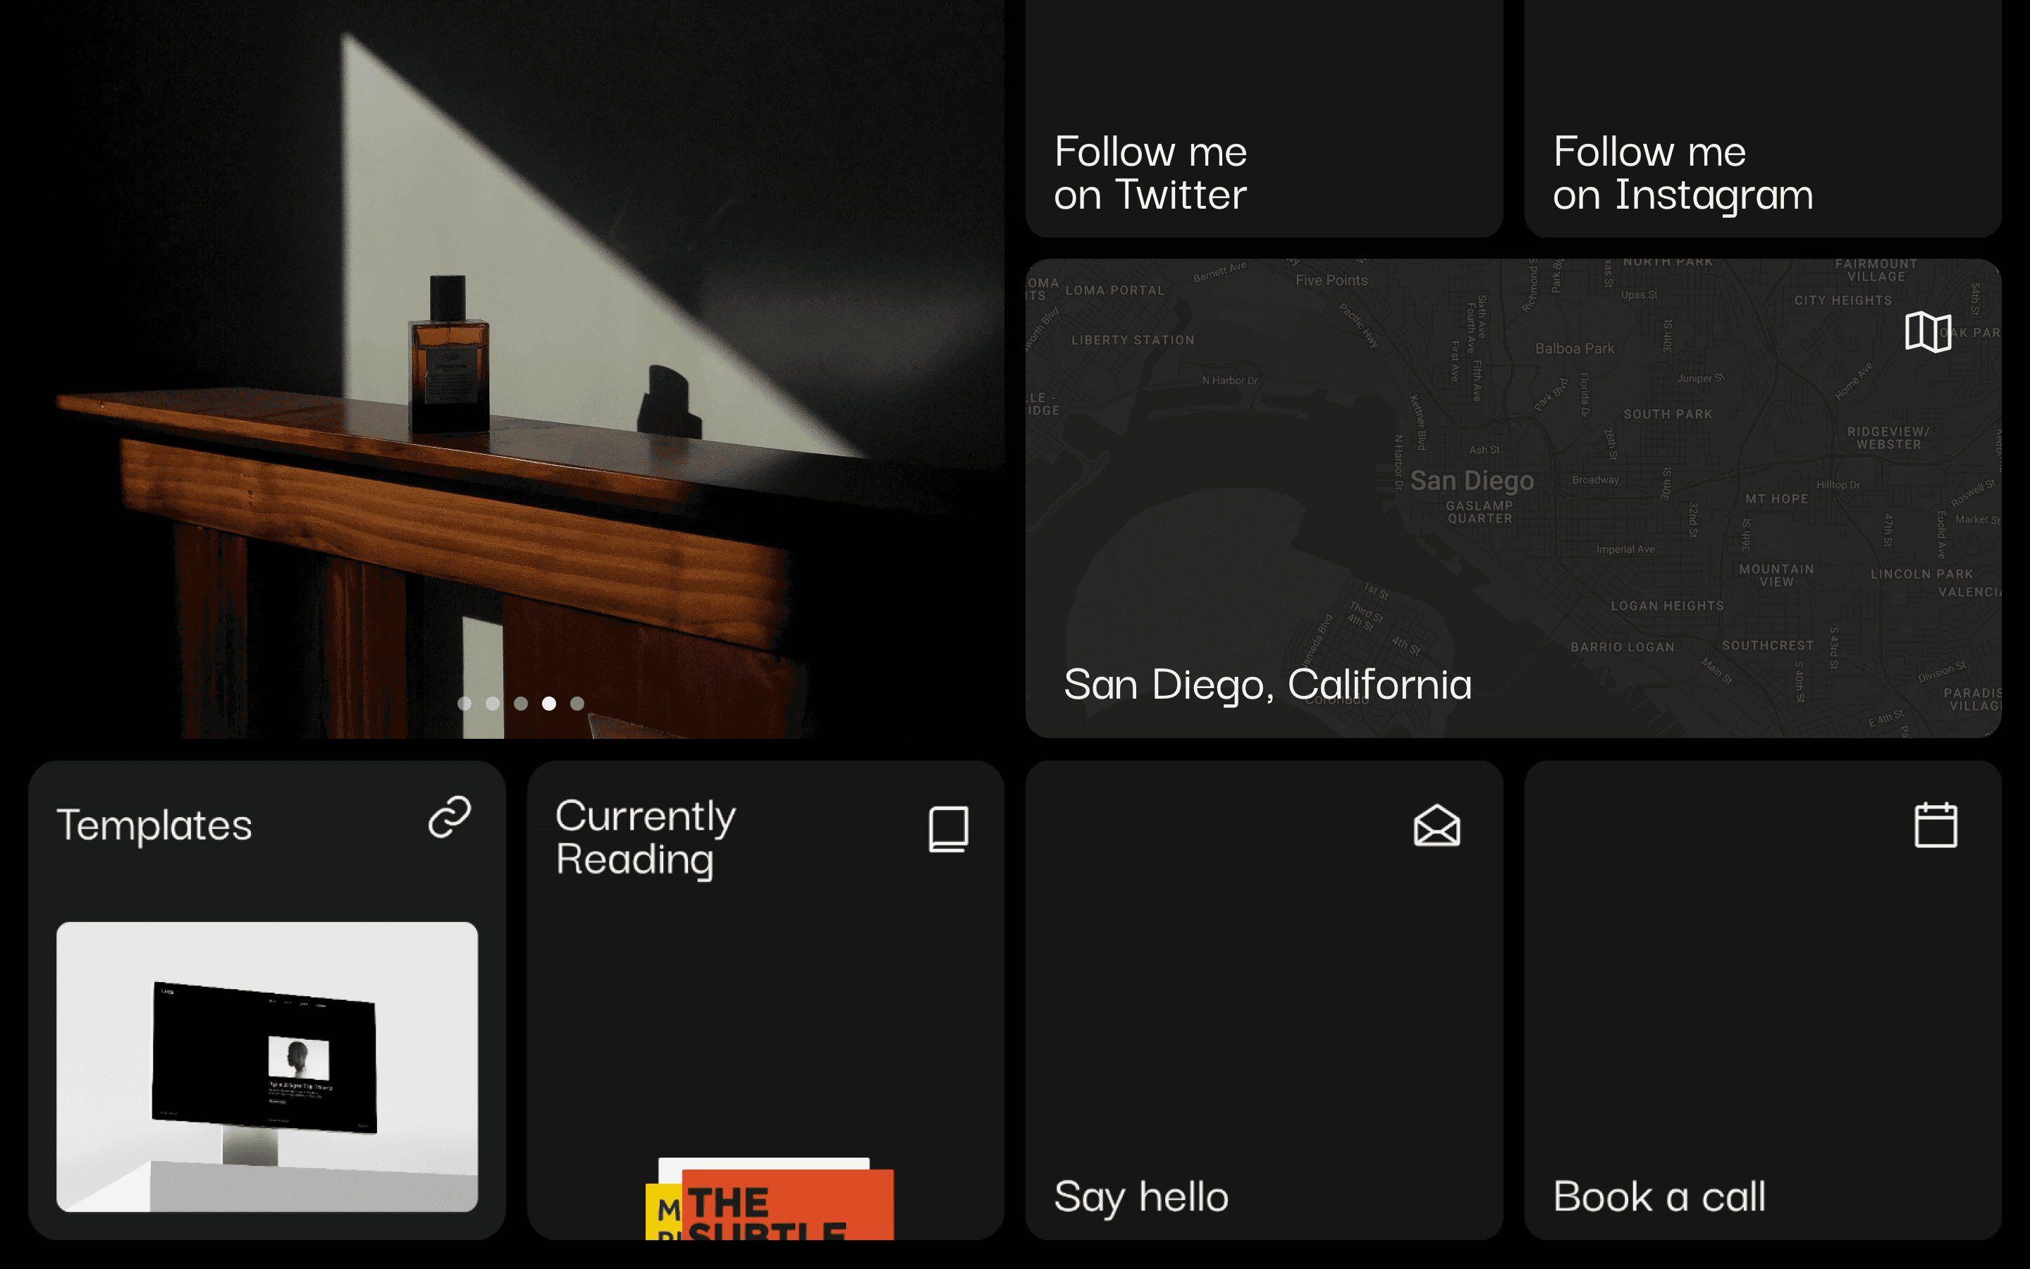Click the calendar icon above Book a call
The image size is (2030, 1269).
(x=1936, y=825)
